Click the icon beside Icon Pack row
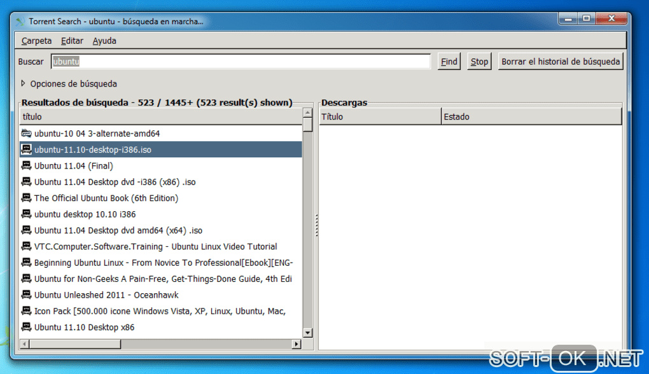This screenshot has width=649, height=374. tap(26, 310)
